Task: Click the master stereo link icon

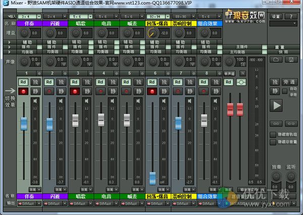Action: [x=241, y=82]
